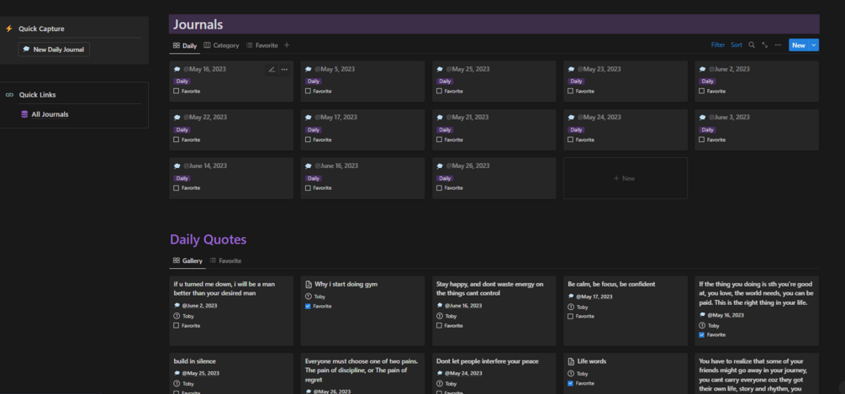Screen dimensions: 845x394
Task: Click the chat icon on May 26, 2023 journal card
Action: tap(440, 165)
